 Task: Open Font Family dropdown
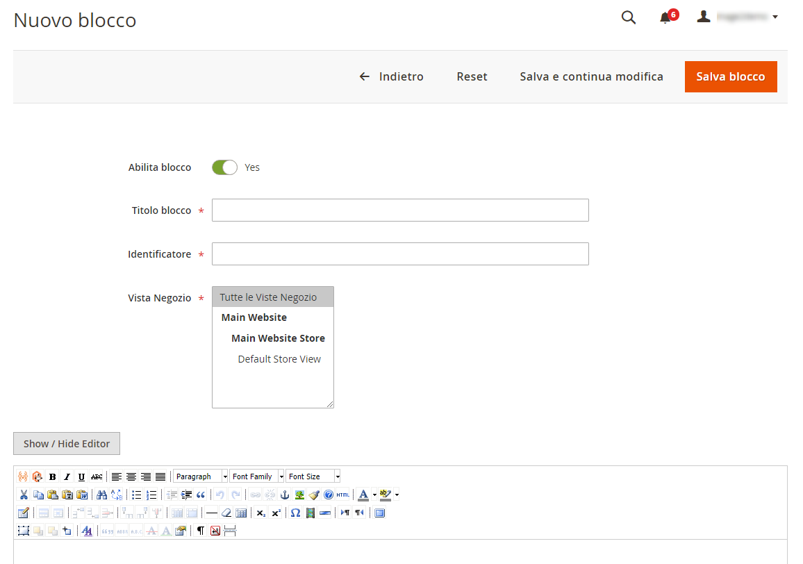256,476
